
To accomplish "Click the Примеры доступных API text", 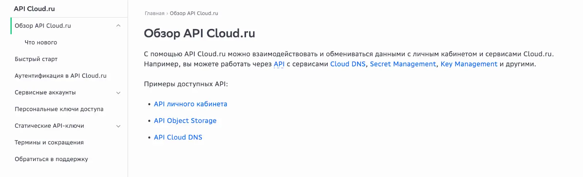I will [x=186, y=84].
